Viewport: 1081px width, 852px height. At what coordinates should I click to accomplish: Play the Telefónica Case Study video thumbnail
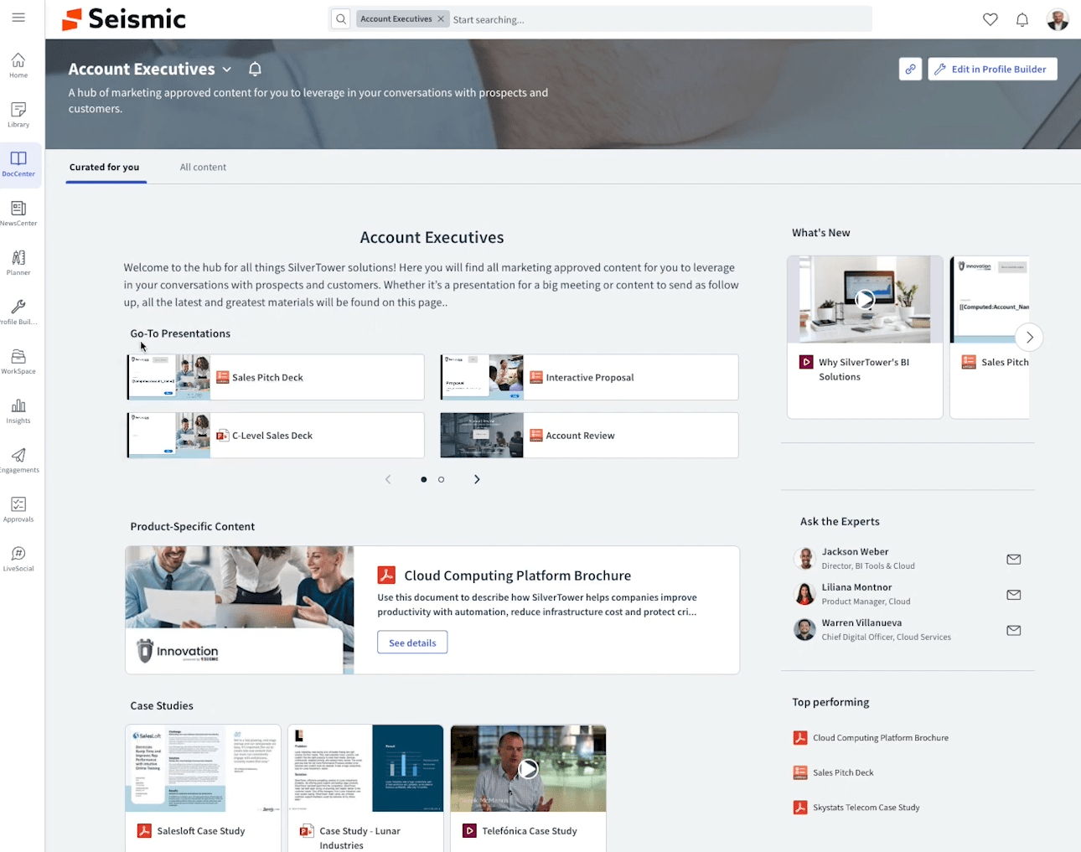coord(528,768)
